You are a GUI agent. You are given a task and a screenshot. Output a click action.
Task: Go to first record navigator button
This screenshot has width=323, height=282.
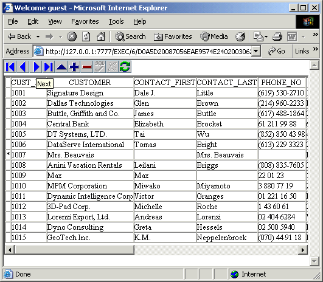[10, 67]
